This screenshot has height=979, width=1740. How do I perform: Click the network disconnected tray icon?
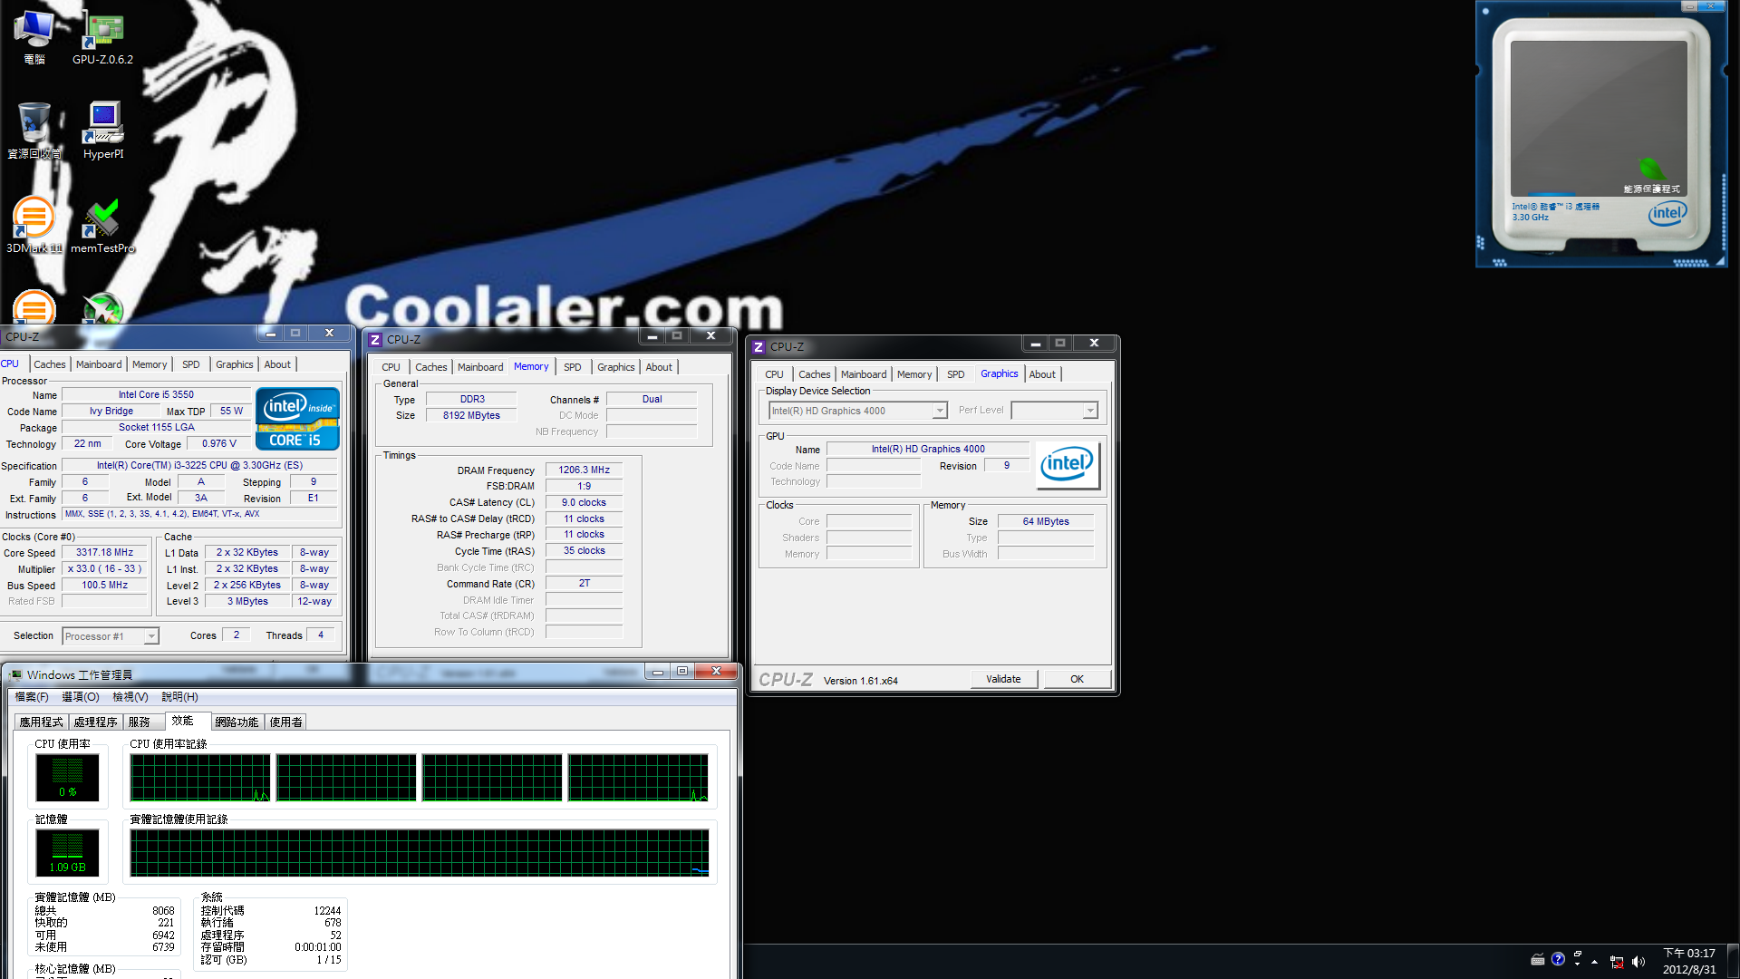coord(1617,962)
